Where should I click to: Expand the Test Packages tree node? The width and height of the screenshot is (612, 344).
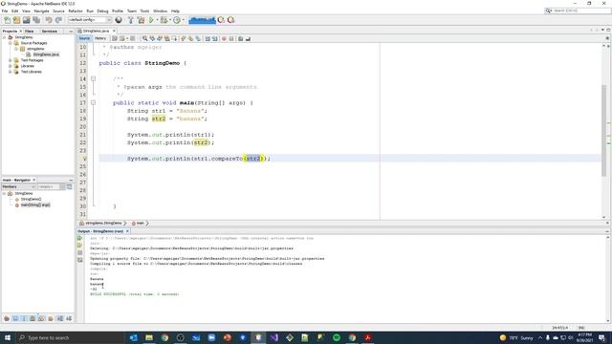(11, 60)
